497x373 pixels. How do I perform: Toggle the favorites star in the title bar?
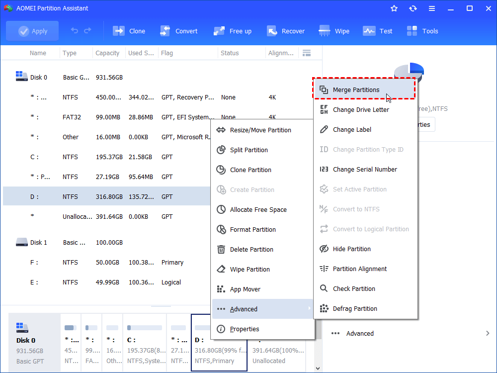point(394,8)
